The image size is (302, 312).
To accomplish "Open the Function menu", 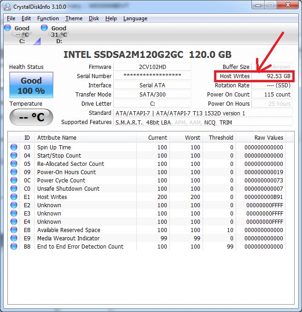I will coord(48,18).
